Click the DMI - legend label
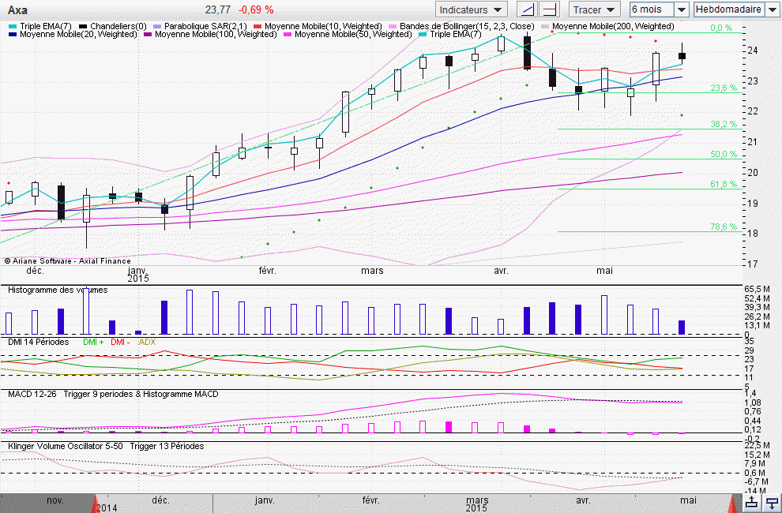Image resolution: width=782 pixels, height=513 pixels. coord(120,342)
